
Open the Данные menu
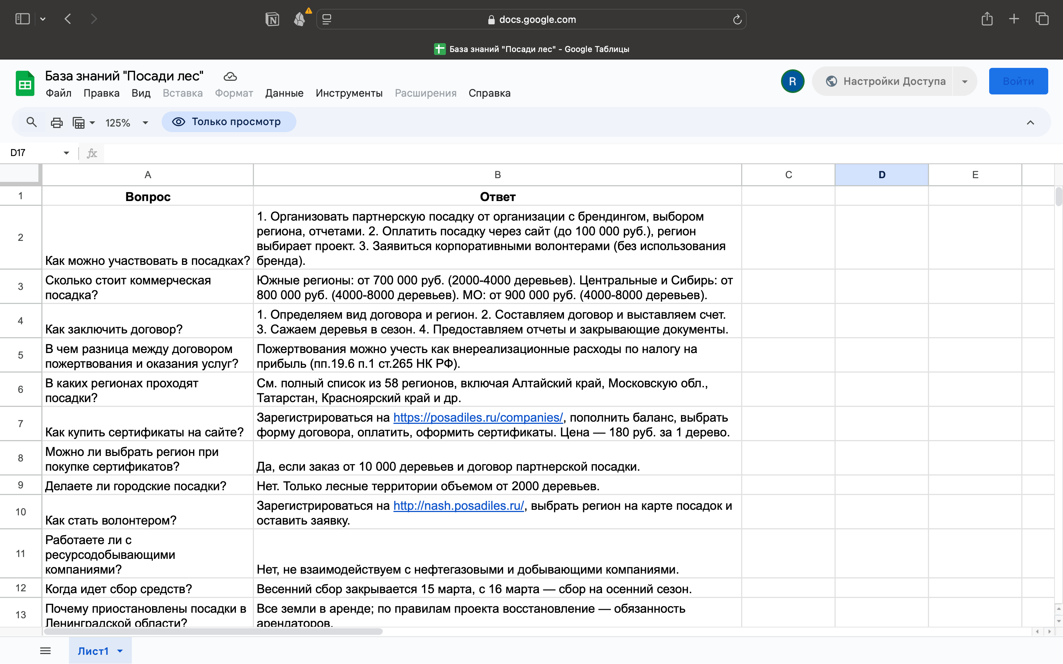[x=284, y=93]
